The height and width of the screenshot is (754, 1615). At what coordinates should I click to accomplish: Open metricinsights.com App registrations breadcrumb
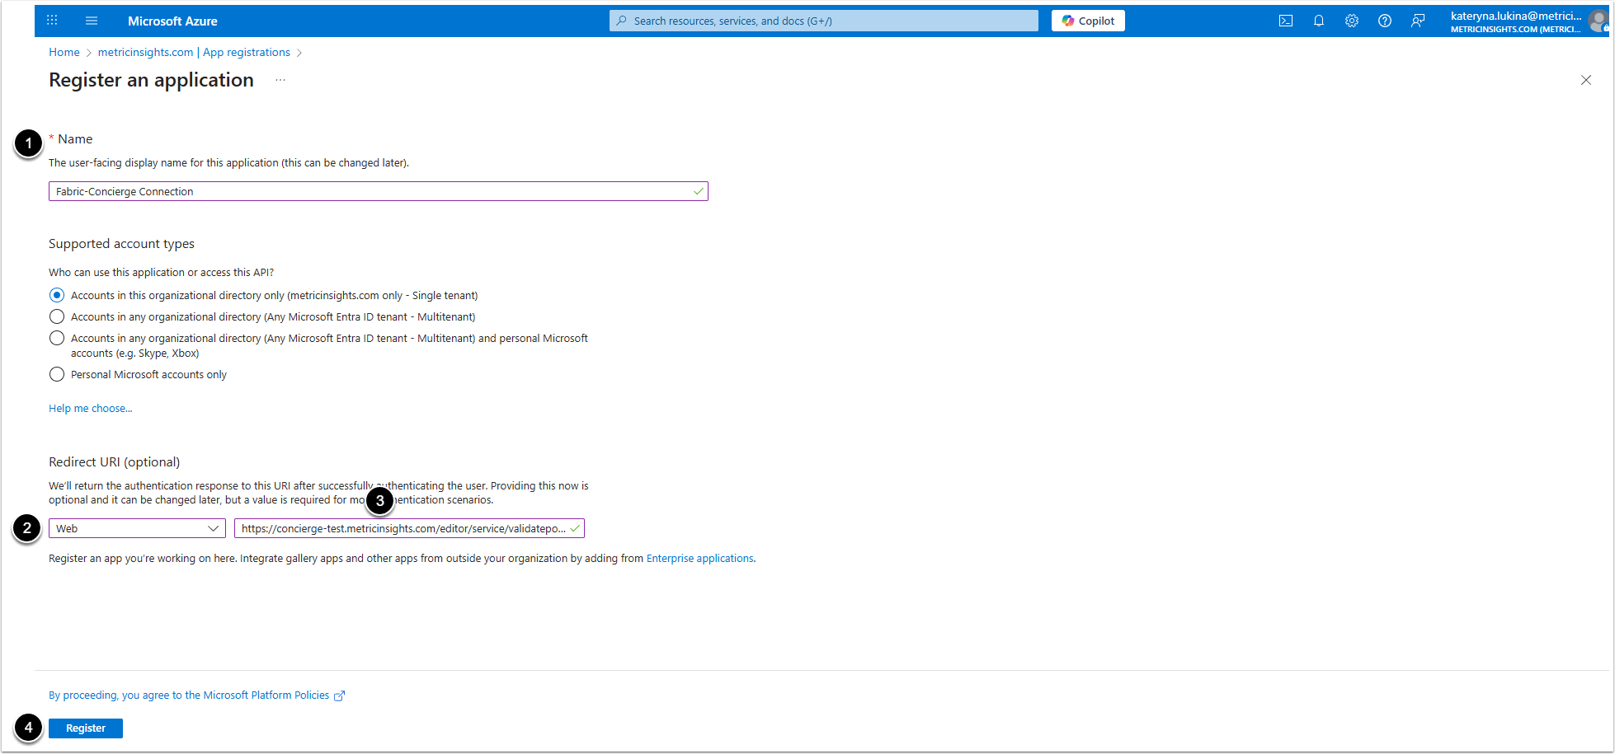click(194, 52)
